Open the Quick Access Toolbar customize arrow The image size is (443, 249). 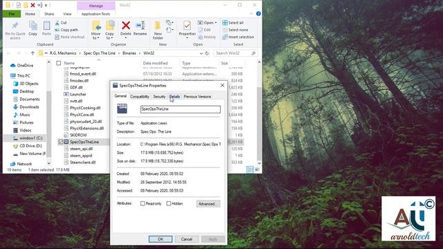46,5
